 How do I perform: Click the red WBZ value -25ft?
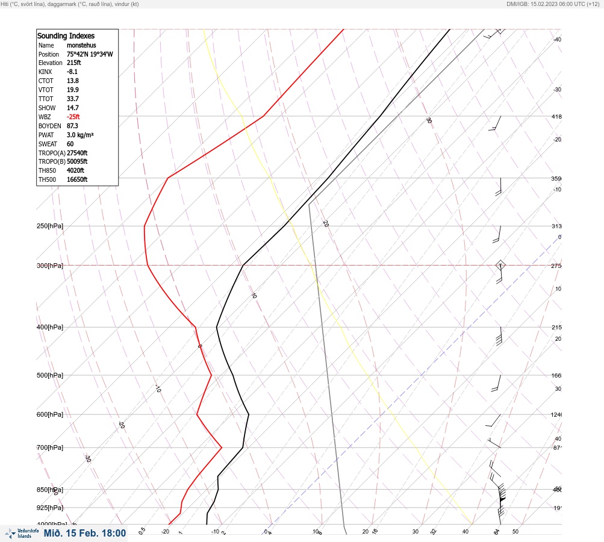(x=73, y=117)
